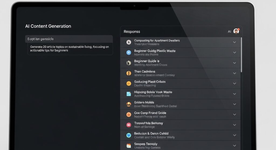
Task: Click the sustainable living prompt text field
Action: [x=70, y=49]
